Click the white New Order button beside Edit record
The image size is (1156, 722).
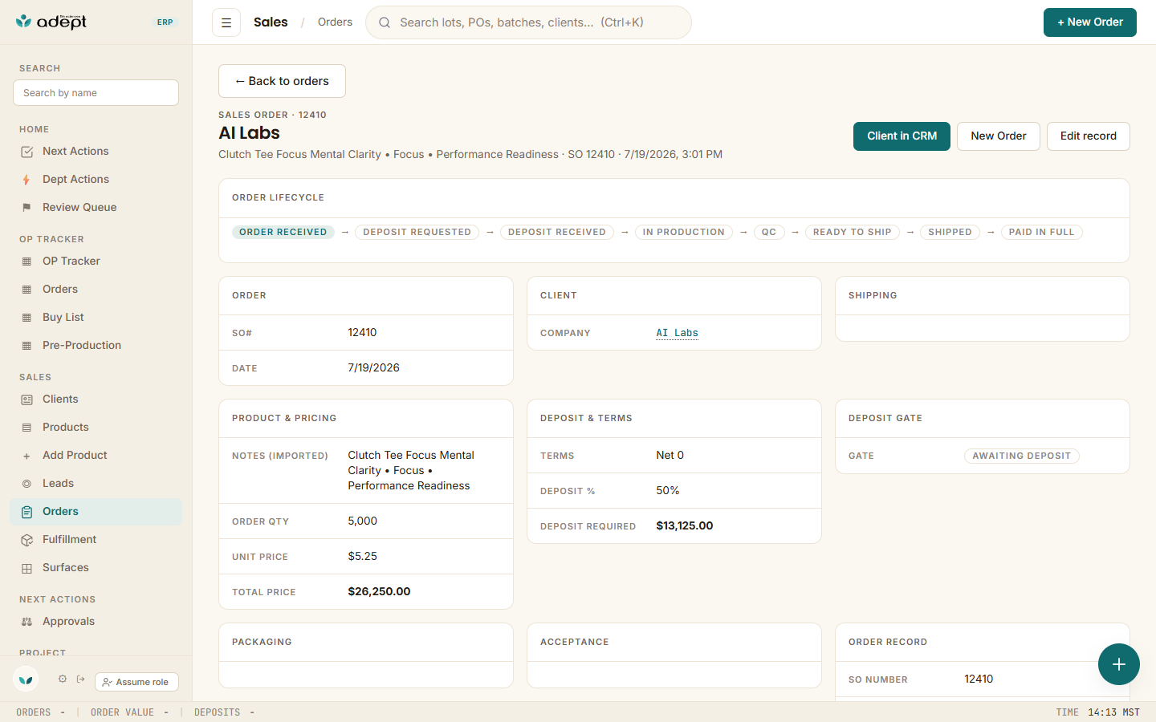(999, 136)
